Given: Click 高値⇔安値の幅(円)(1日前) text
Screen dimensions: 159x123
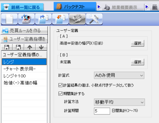Looking at the screenshot, I should tap(81, 43).
